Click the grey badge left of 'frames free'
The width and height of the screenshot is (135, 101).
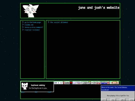pyautogui.click(x=95, y=83)
